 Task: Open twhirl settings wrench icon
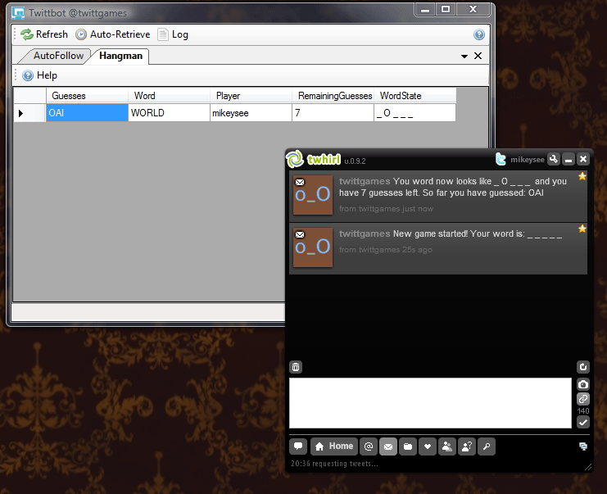[554, 159]
